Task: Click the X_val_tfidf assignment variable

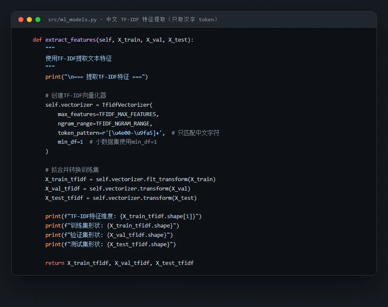Action: [x=63, y=188]
